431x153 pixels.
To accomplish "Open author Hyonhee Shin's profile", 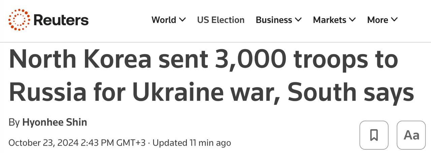I will pos(55,122).
